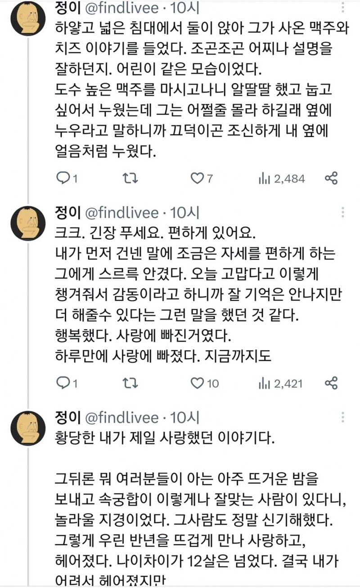Share the first tweet

pyautogui.click(x=331, y=179)
